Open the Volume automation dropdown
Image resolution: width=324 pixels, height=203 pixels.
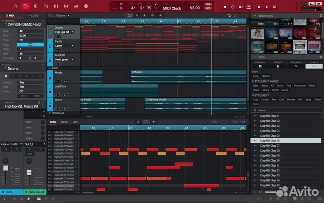[x=63, y=15]
